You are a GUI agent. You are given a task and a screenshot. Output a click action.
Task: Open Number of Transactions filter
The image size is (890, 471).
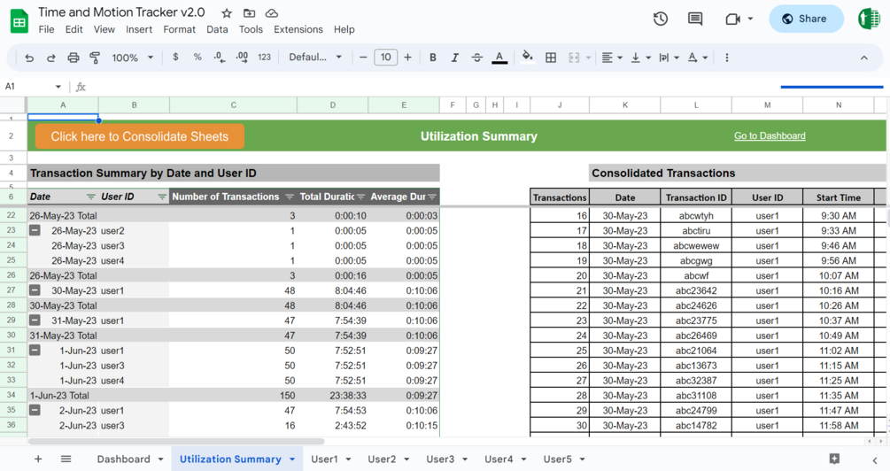click(290, 197)
